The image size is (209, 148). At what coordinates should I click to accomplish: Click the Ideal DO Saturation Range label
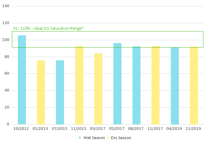pos(49,29)
